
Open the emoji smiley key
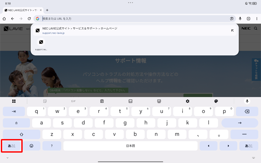pos(31,146)
